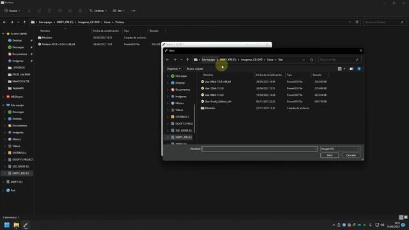Expand address bar history in Abrir dialog
This screenshot has height=230, width=409.
click(304, 59)
